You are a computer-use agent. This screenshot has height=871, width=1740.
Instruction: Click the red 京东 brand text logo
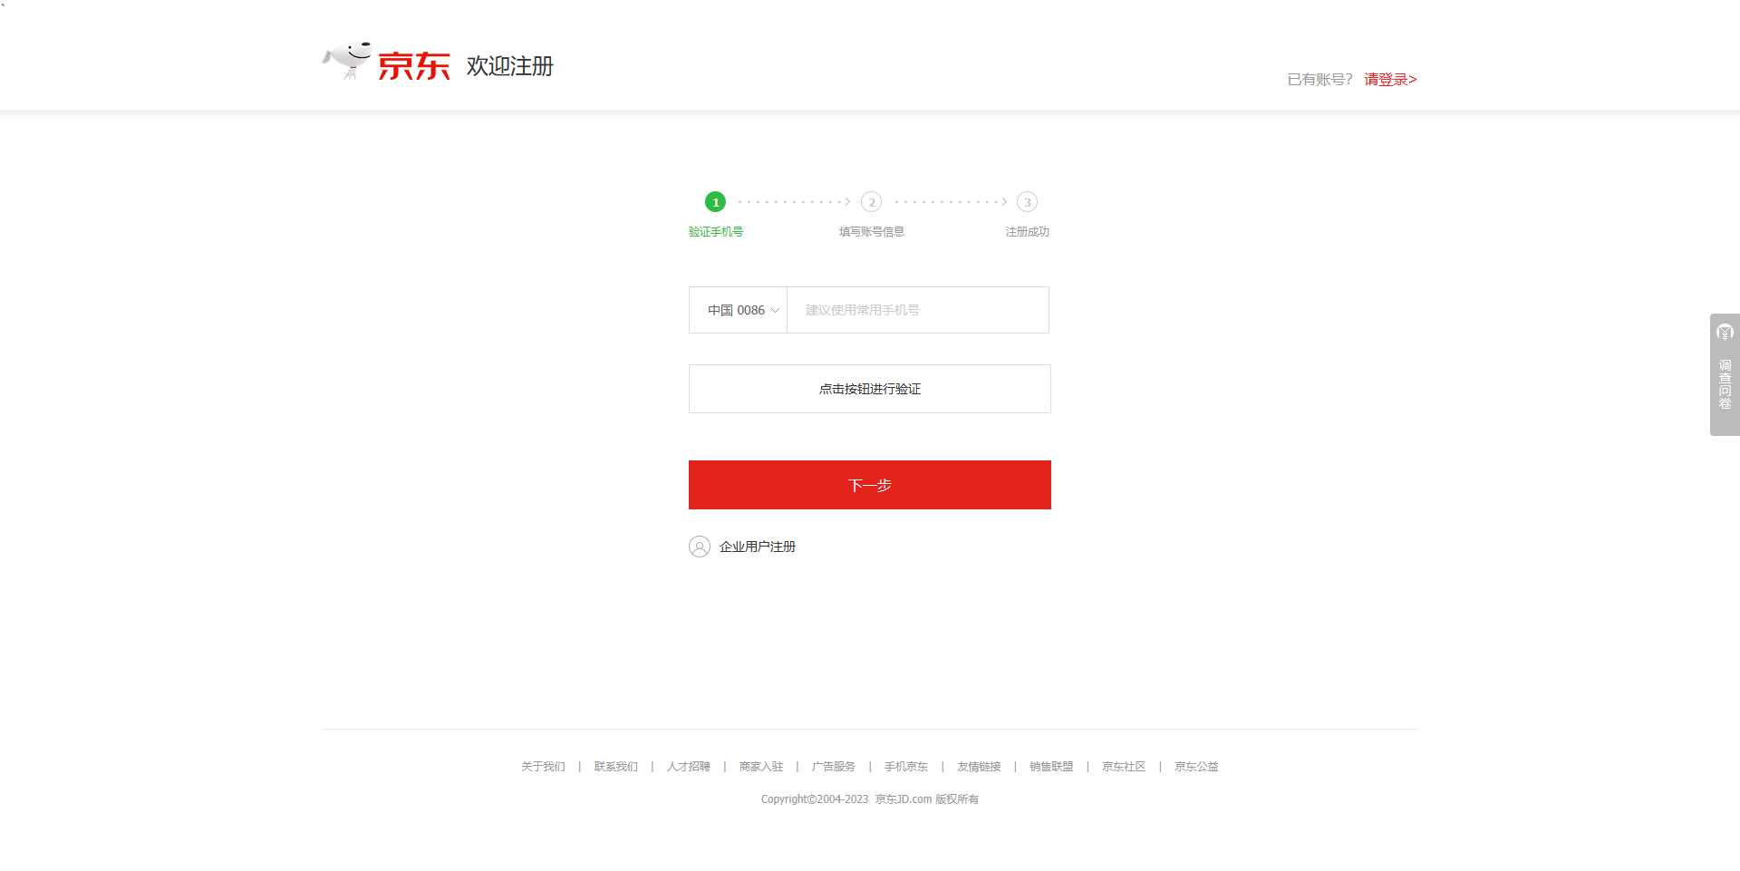pyautogui.click(x=413, y=66)
